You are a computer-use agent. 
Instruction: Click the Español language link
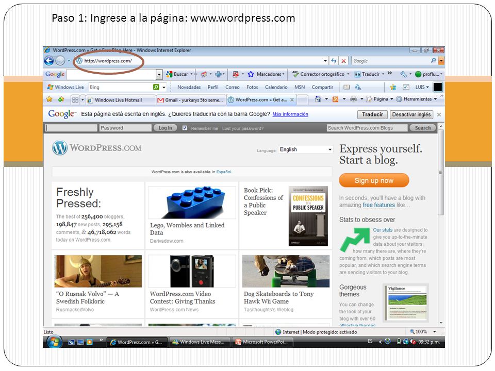coord(224,172)
